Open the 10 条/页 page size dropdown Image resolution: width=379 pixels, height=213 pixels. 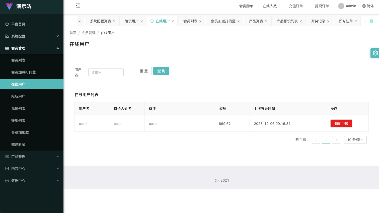pyautogui.click(x=355, y=140)
